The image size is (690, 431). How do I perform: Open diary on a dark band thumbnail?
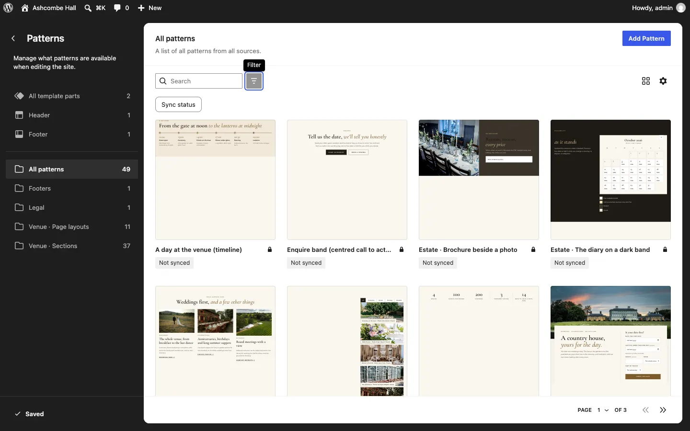point(610,180)
